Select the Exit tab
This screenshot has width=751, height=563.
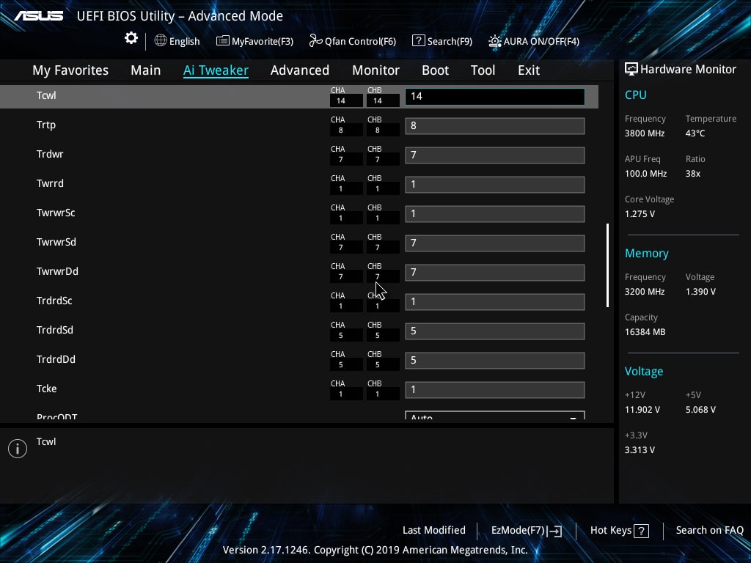(529, 70)
